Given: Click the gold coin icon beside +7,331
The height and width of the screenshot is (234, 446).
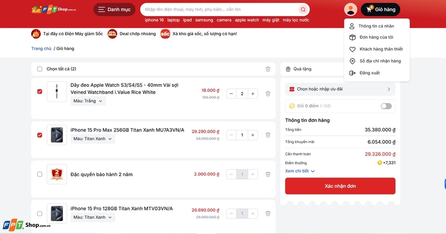Looking at the screenshot, I should point(380,163).
